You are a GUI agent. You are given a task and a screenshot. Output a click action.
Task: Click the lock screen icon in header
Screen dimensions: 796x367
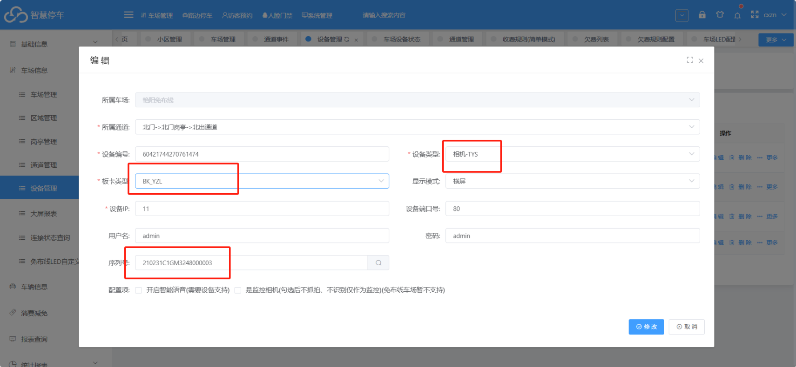(702, 15)
